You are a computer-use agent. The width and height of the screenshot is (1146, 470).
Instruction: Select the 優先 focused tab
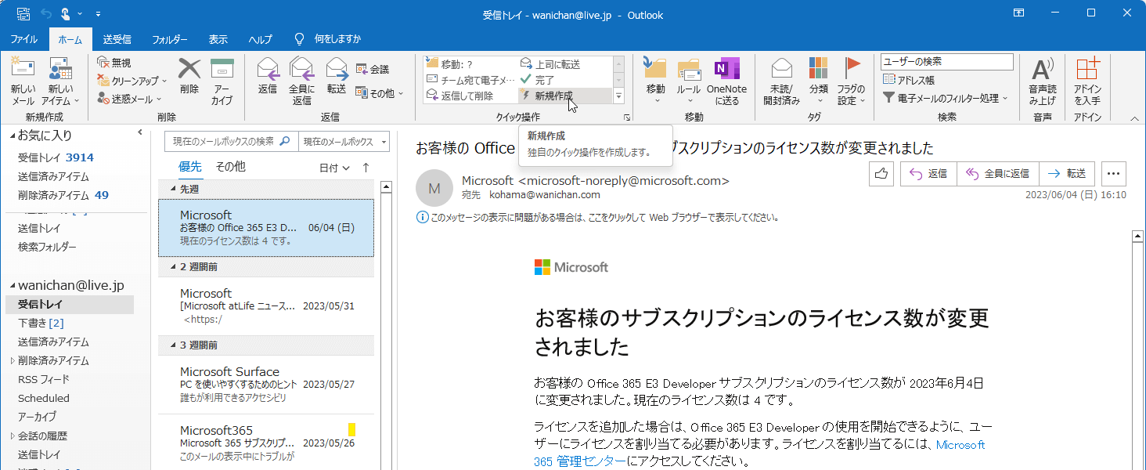pyautogui.click(x=190, y=167)
